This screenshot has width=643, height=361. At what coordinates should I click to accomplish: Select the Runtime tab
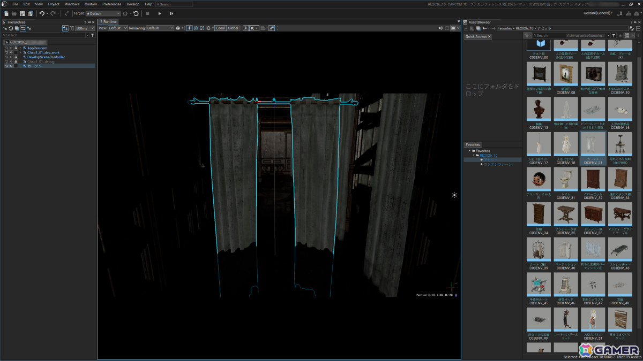click(109, 22)
